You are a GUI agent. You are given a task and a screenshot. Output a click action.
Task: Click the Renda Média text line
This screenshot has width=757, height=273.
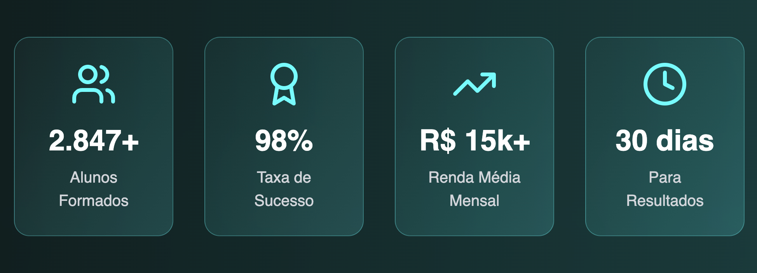point(474,178)
